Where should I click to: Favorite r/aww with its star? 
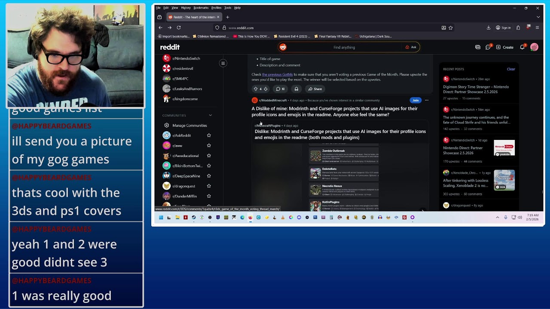pyautogui.click(x=209, y=145)
